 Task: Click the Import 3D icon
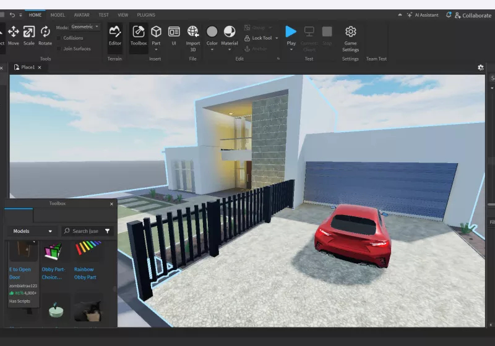pyautogui.click(x=193, y=32)
